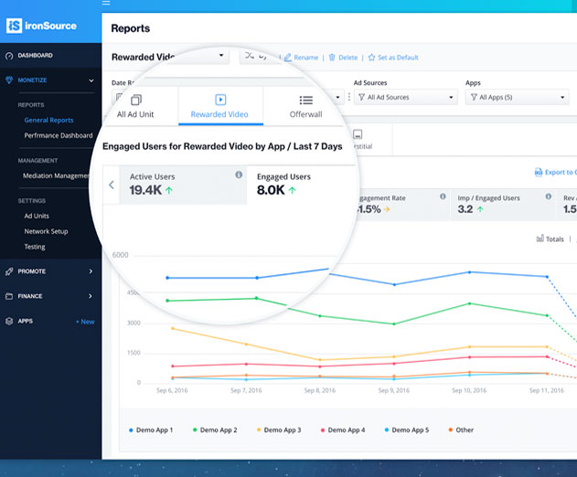Viewport: 577px width, 477px height.
Task: Click the Ad Sources filter funnel icon
Action: tap(362, 97)
